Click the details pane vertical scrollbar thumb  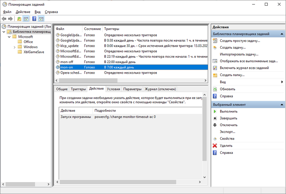tap(204, 129)
